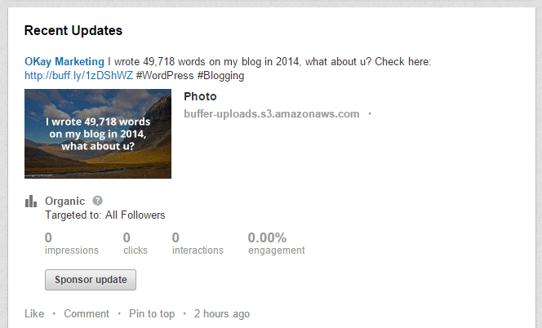The width and height of the screenshot is (542, 328).
Task: Open the OKay Marketing company link
Action: [x=64, y=61]
